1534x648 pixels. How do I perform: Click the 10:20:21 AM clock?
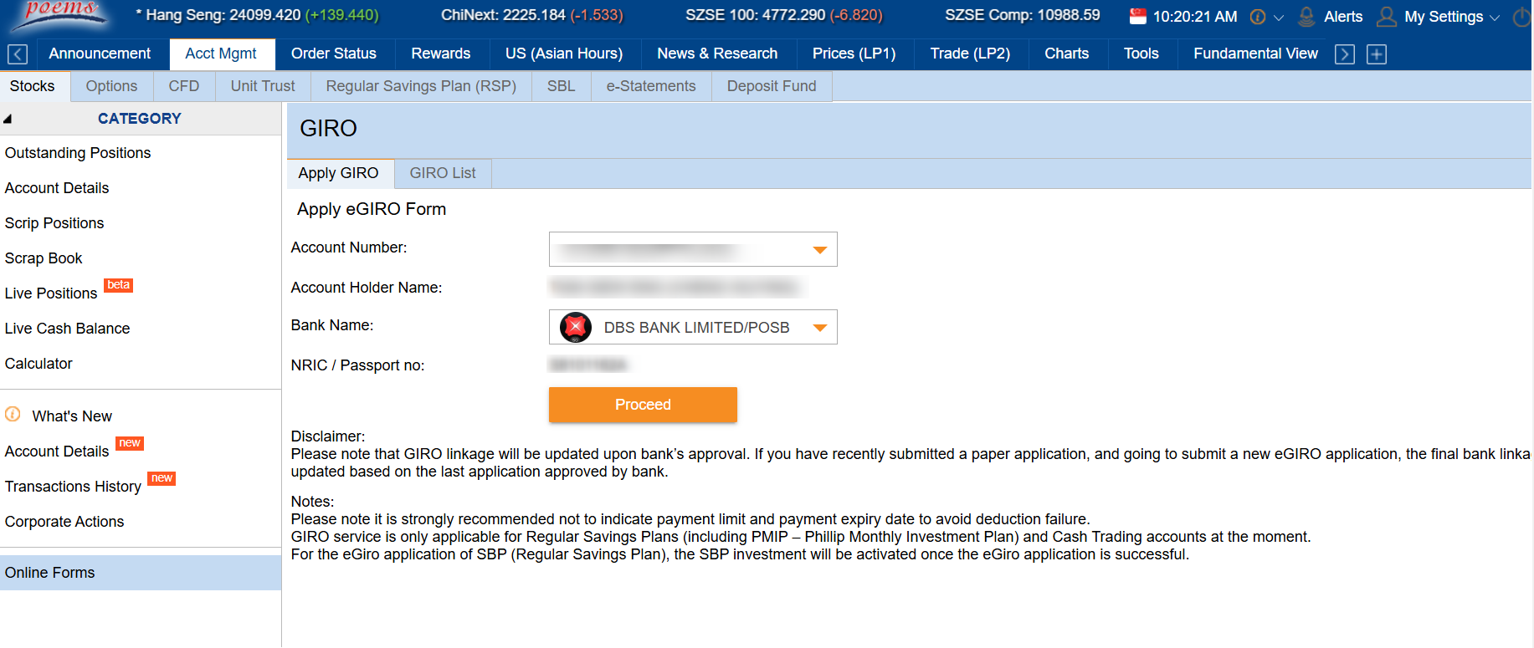[1195, 17]
